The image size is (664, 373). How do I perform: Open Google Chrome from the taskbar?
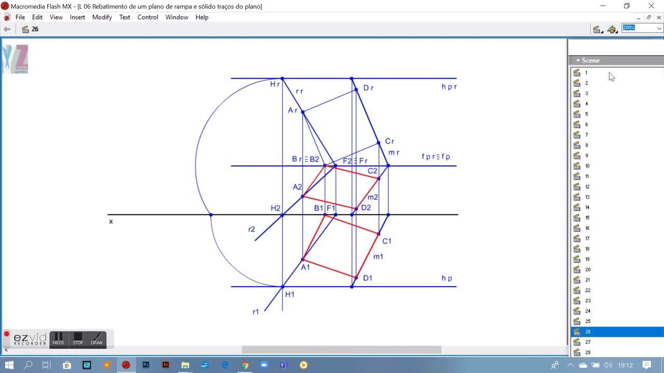pos(244,365)
